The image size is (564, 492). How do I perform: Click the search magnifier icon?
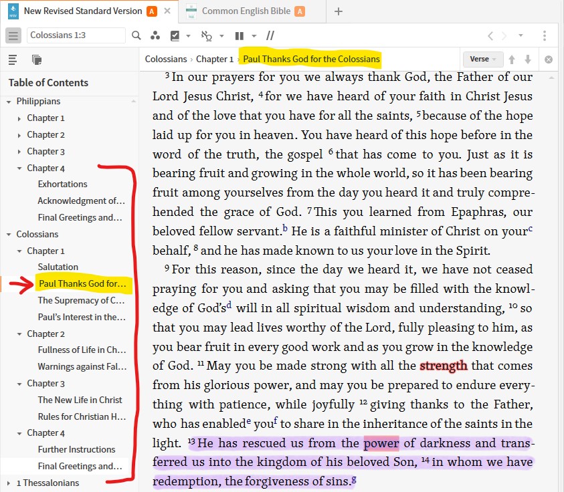136,36
